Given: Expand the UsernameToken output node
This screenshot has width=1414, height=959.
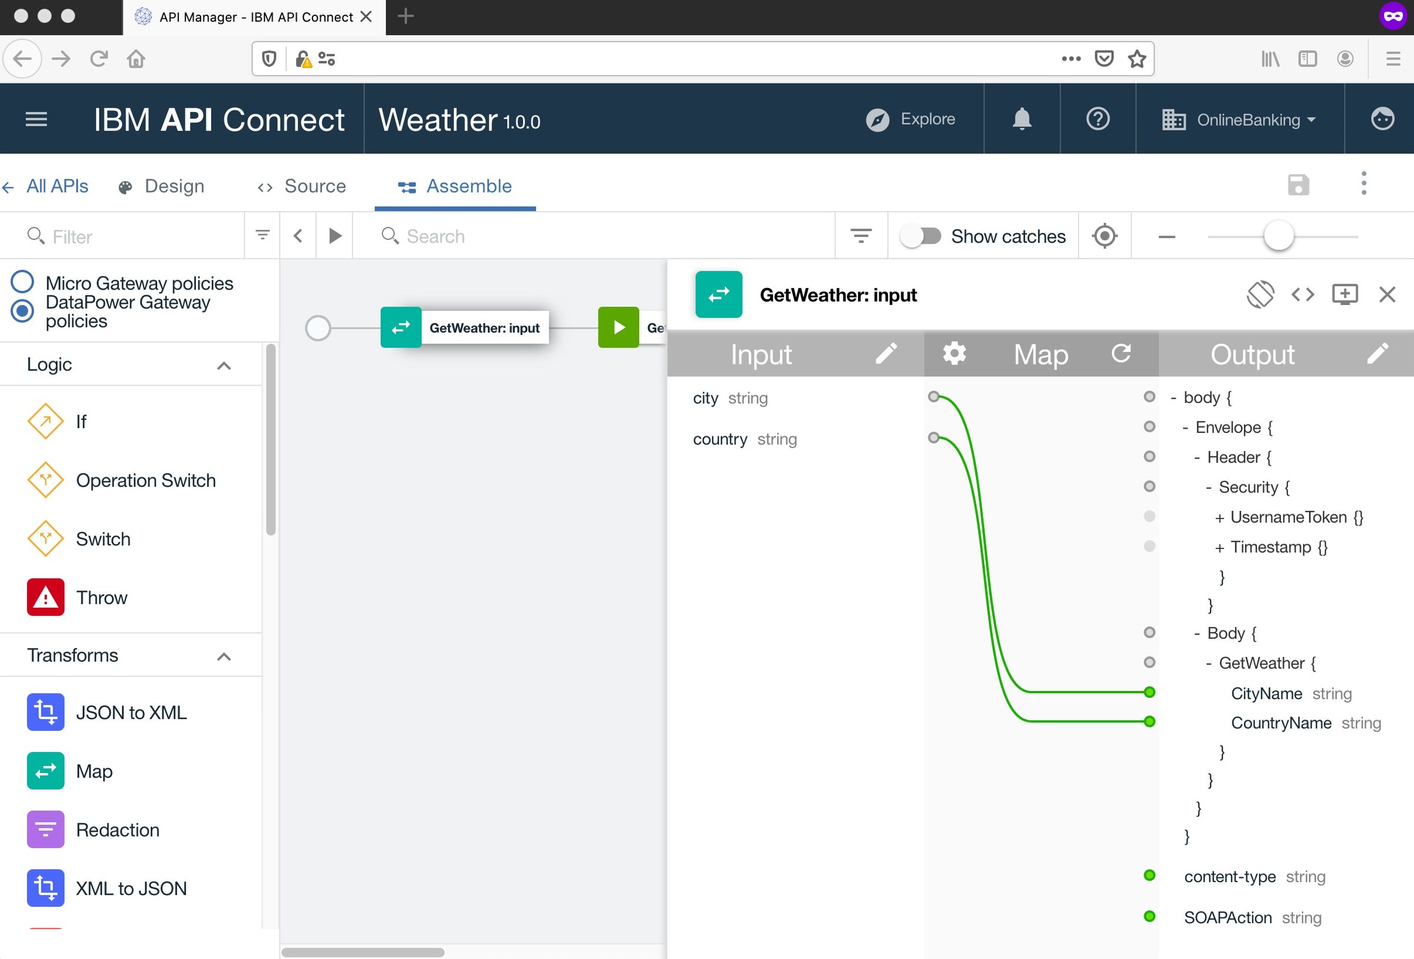Looking at the screenshot, I should tap(1219, 518).
